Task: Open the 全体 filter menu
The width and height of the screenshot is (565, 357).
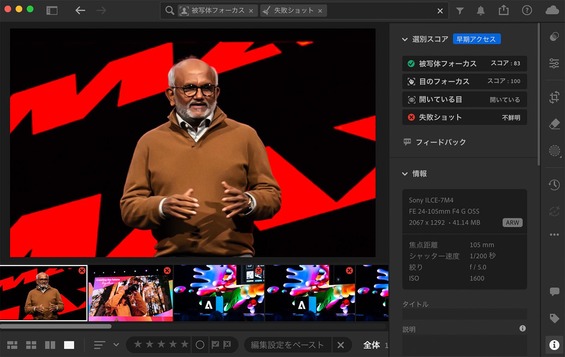Action: tap(372, 345)
